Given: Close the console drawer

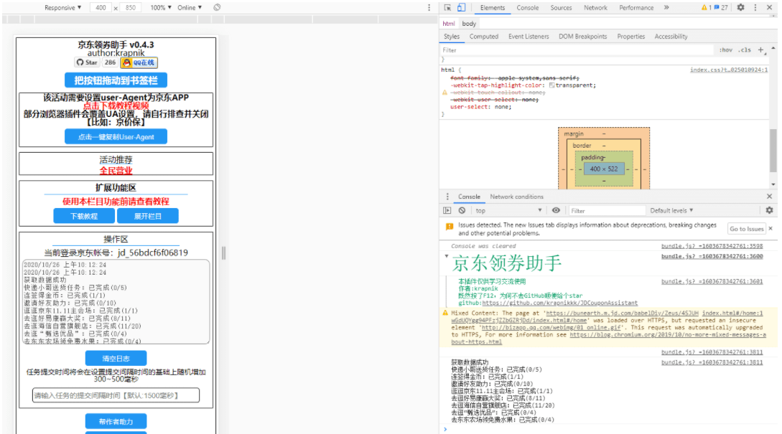Looking at the screenshot, I should [x=770, y=197].
